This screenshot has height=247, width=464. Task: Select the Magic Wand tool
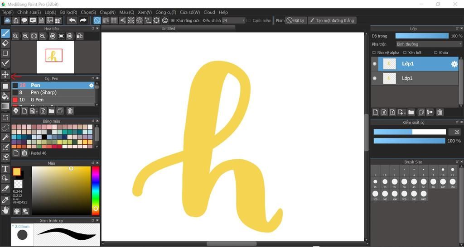(x=5, y=138)
